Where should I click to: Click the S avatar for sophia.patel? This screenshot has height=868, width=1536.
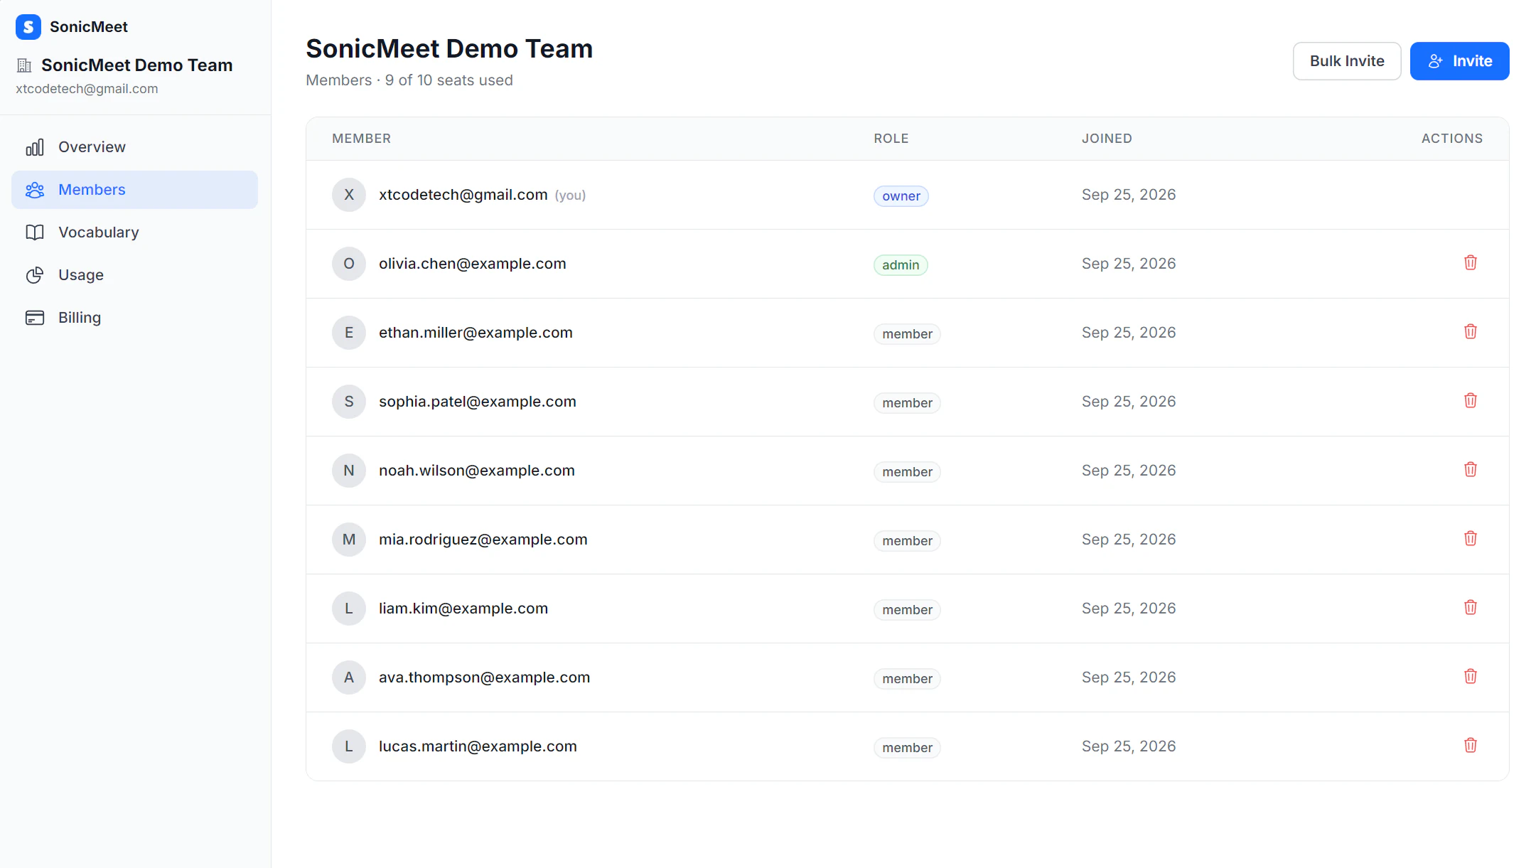[x=349, y=402]
